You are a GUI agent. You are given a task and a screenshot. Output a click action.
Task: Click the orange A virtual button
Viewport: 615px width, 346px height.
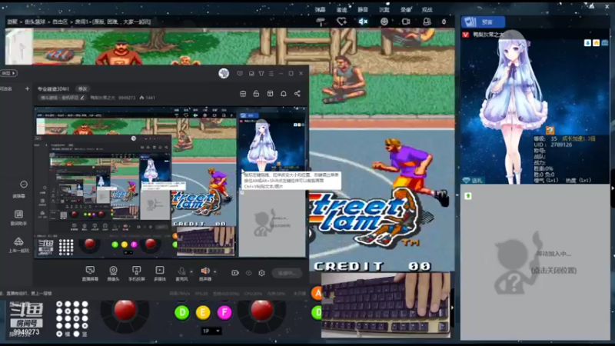pos(317,293)
